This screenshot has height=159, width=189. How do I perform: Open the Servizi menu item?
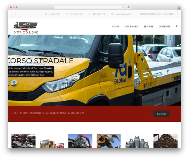click(148, 26)
